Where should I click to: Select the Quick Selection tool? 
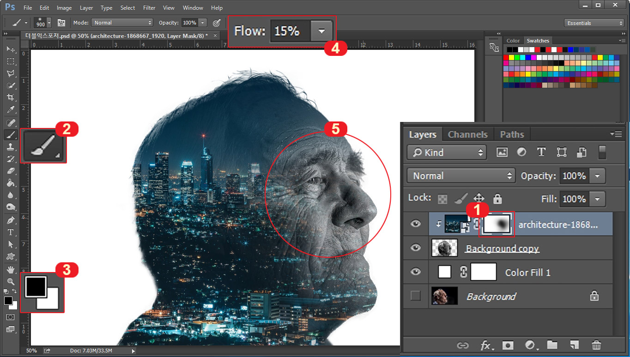[x=11, y=85]
